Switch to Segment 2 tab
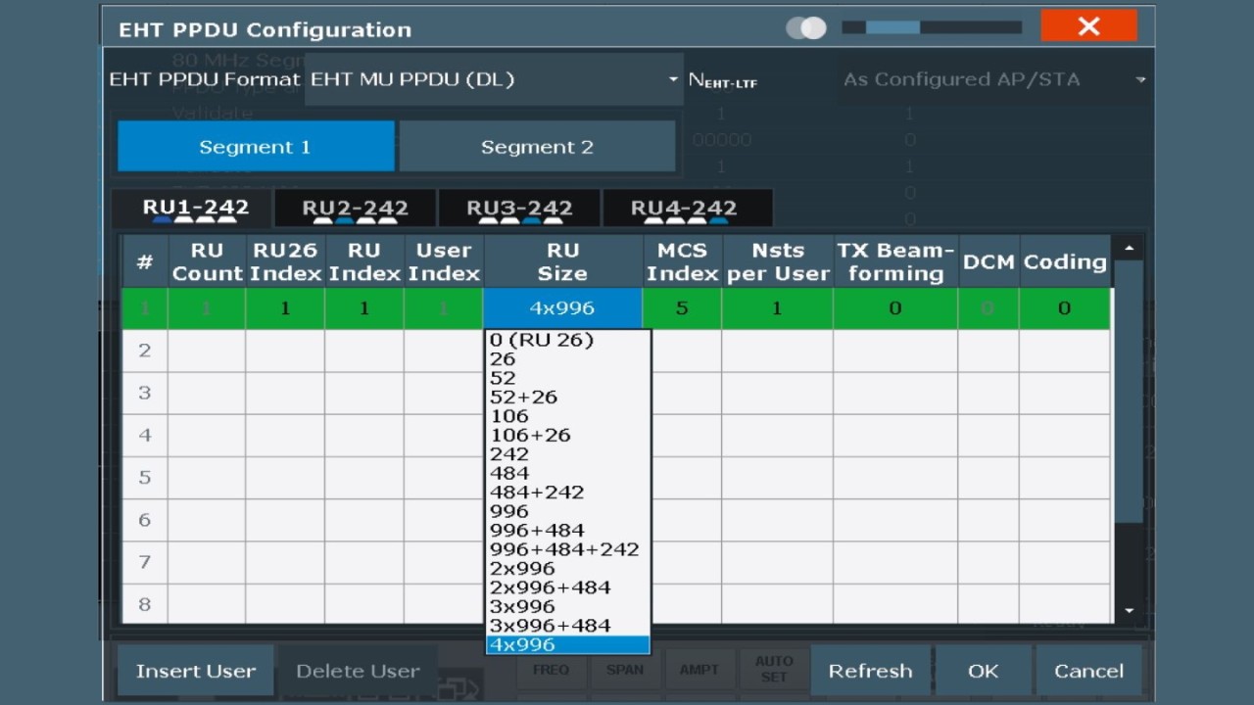The height and width of the screenshot is (705, 1254). (537, 147)
